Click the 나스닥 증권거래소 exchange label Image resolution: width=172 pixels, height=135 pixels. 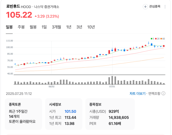(x=47, y=7)
